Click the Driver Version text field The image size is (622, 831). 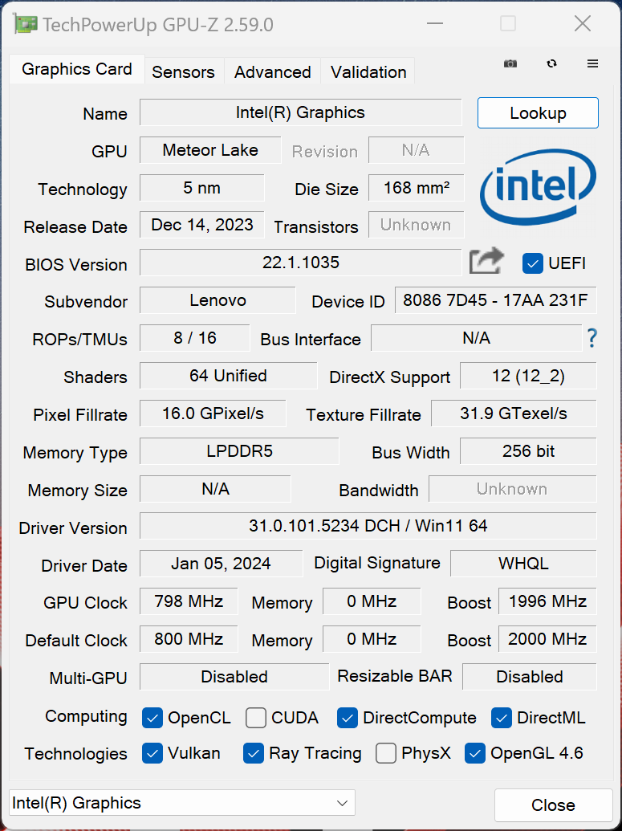pyautogui.click(x=368, y=526)
